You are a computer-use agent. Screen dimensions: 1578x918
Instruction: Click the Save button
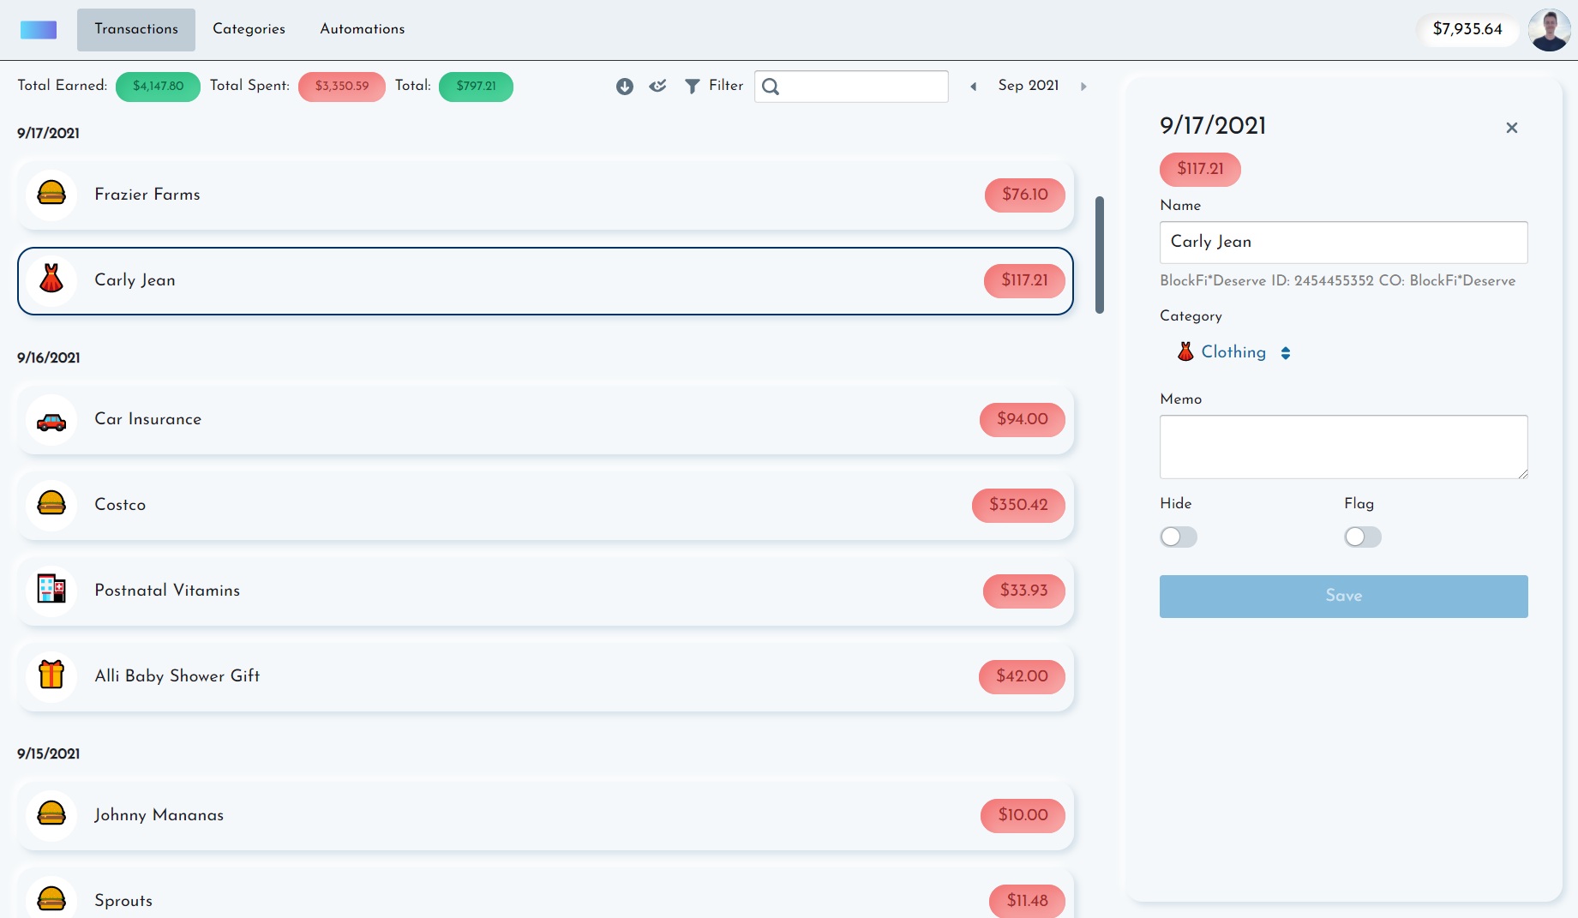1343,597
